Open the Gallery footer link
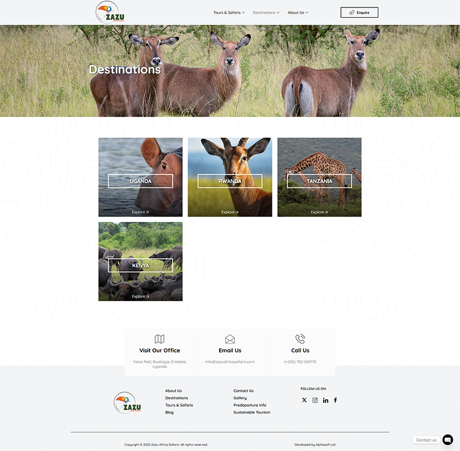Image resolution: width=460 pixels, height=451 pixels. click(240, 398)
